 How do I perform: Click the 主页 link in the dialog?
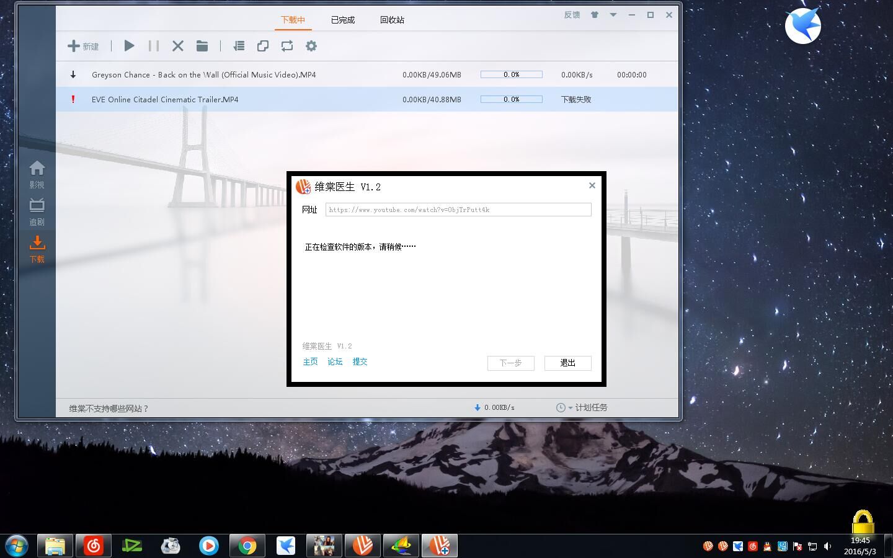click(310, 361)
